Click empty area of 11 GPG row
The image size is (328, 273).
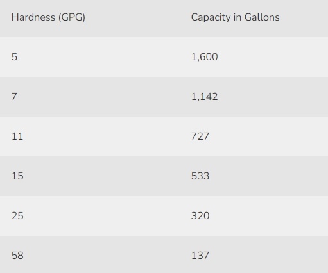pos(107,136)
